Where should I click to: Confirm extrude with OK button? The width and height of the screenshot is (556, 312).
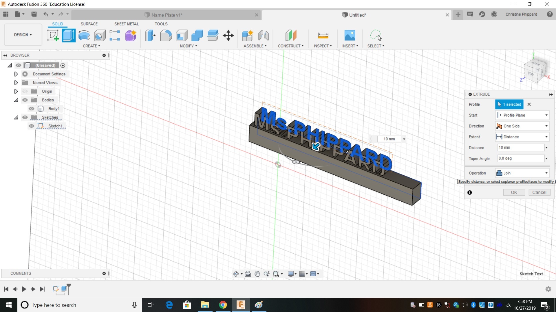coord(514,192)
